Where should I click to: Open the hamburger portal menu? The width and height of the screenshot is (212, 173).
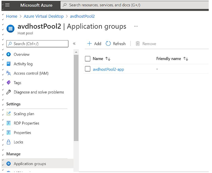click(x=7, y=5)
